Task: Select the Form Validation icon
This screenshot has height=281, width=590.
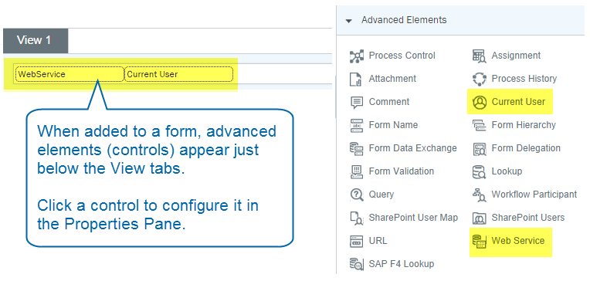Action: [356, 171]
